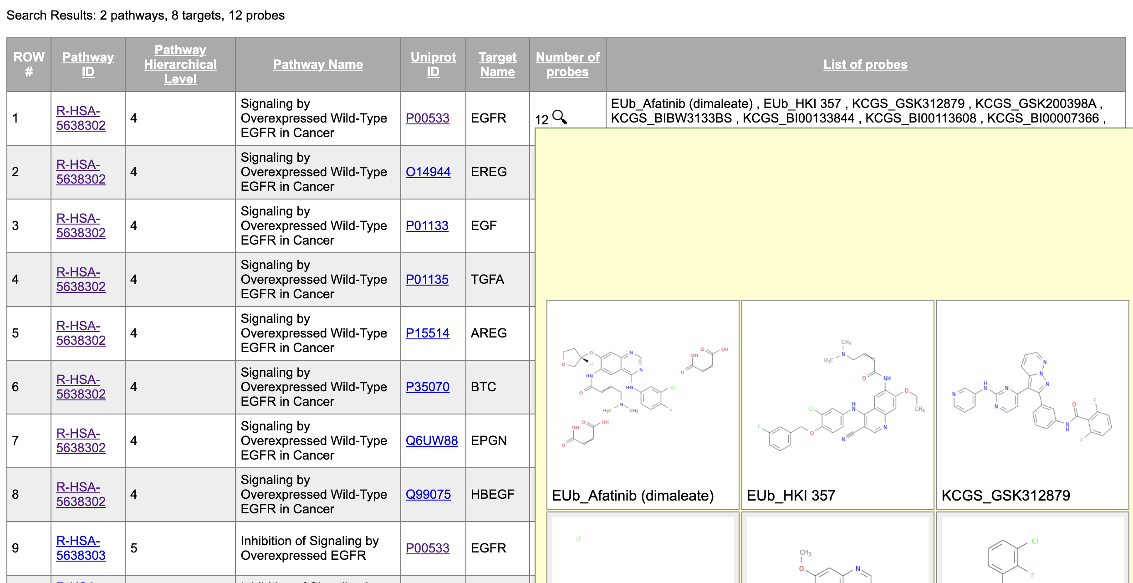Open pathway R-HSA-5638302 in row 8

pos(81,494)
